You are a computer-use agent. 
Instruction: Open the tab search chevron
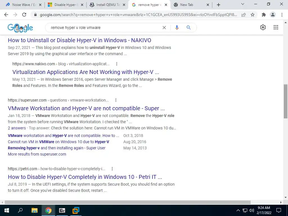pyautogui.click(x=243, y=4)
